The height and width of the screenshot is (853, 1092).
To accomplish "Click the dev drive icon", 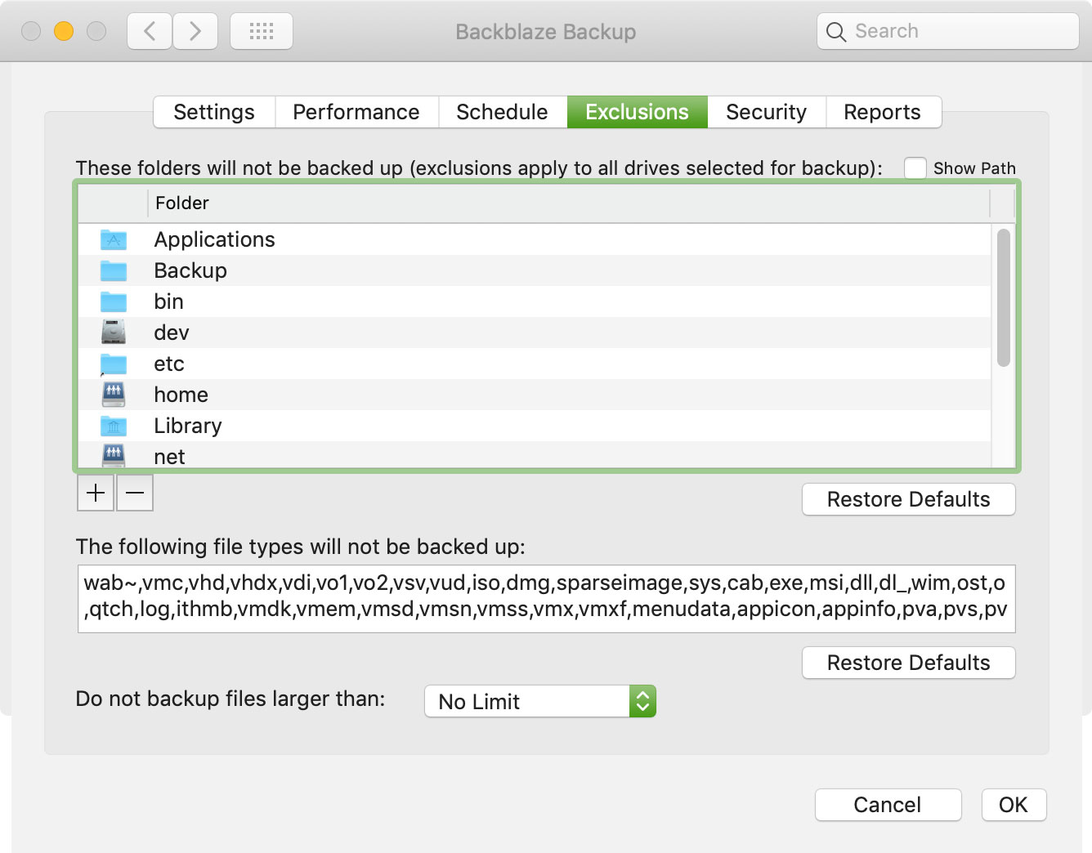I will click(114, 333).
